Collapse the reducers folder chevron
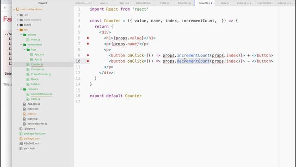The image size is (296, 167). pyautogui.click(x=21, y=89)
